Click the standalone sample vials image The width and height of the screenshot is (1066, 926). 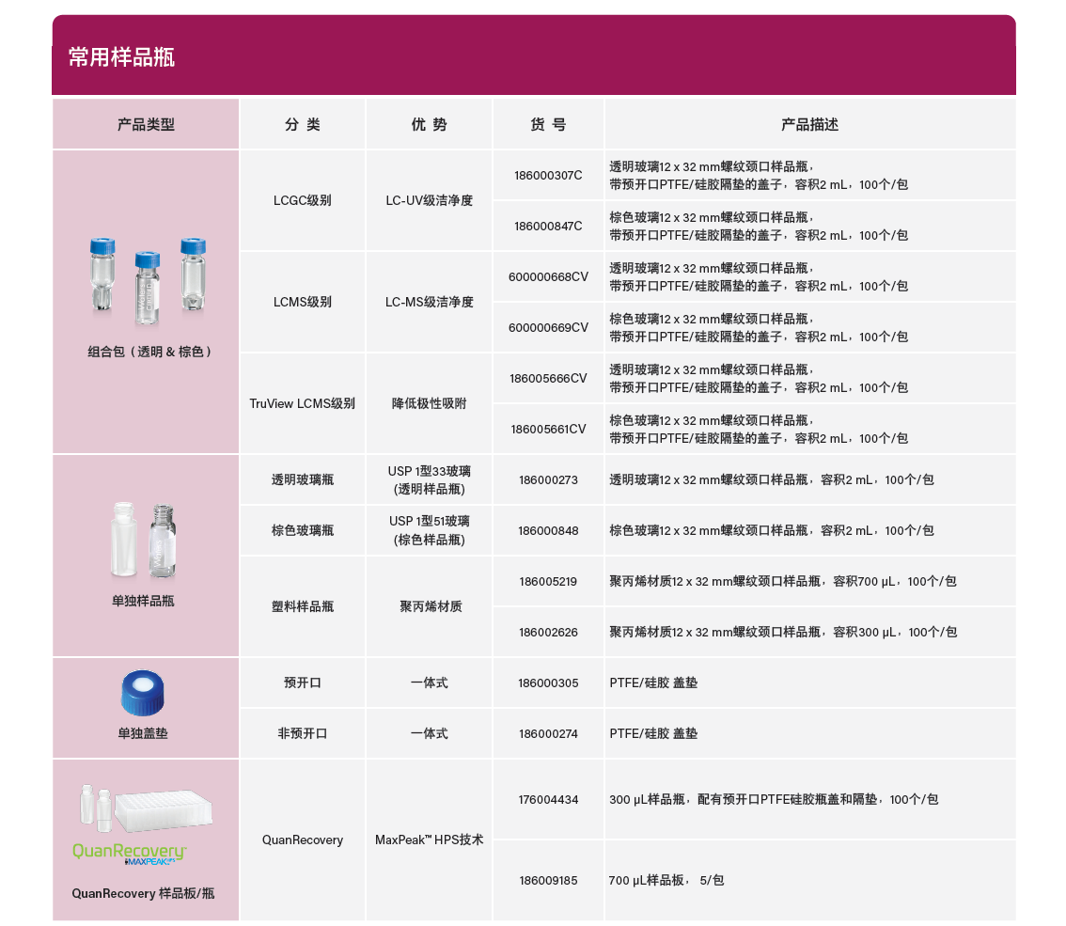pos(144,541)
